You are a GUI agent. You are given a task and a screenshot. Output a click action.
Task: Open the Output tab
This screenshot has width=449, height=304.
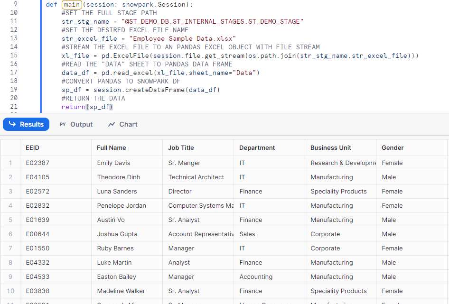coord(81,124)
